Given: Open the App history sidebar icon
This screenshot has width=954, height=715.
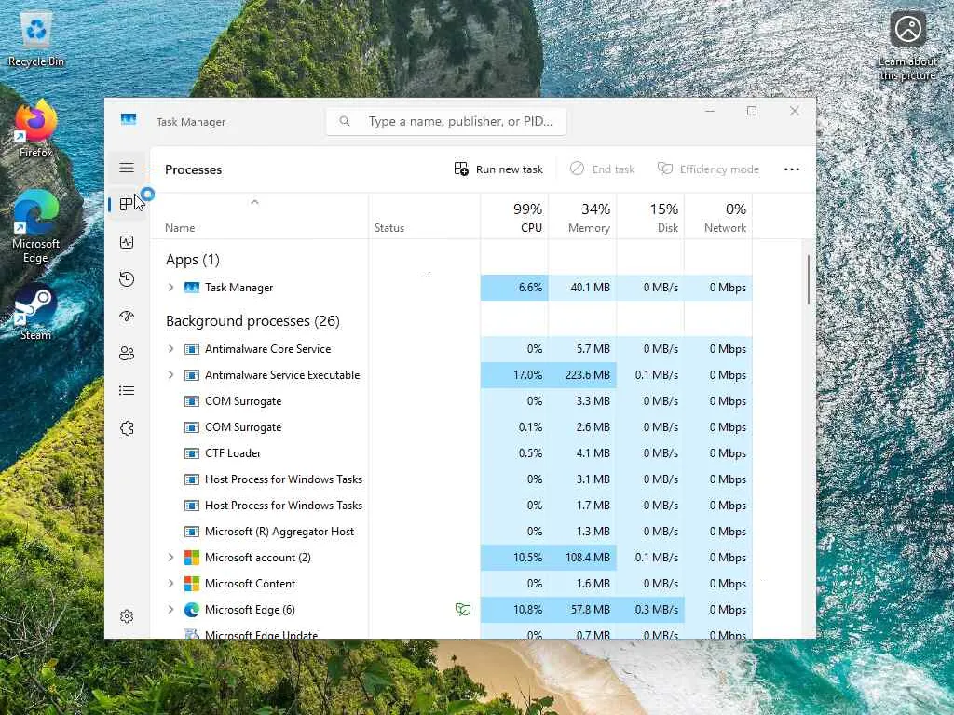Looking at the screenshot, I should 127,279.
